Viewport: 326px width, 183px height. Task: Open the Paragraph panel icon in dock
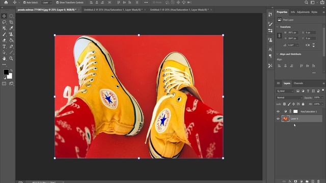[270, 56]
